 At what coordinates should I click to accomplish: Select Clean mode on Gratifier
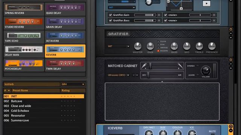[x=158, y=41]
